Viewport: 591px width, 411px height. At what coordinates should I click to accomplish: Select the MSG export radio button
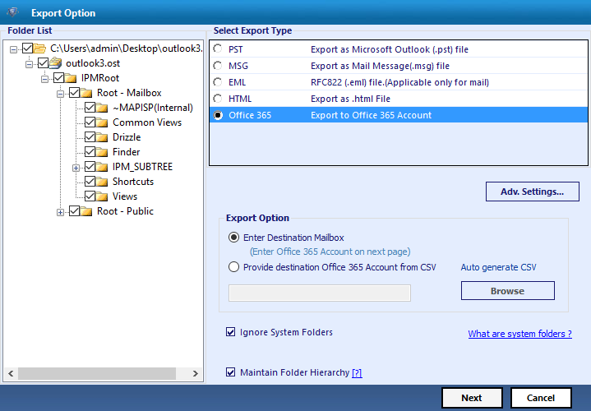click(x=218, y=66)
